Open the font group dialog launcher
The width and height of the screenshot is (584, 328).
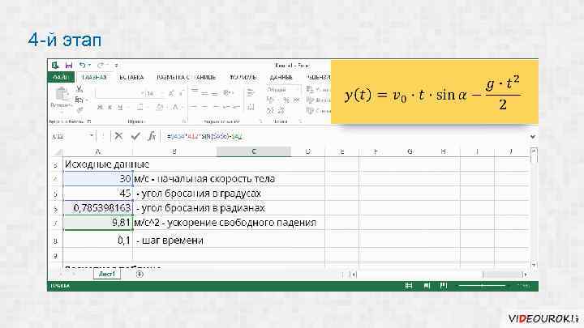pyautogui.click(x=184, y=121)
